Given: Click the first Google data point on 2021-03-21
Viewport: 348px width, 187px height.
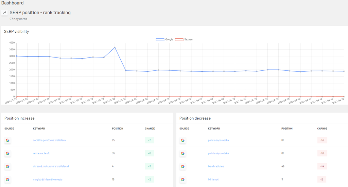Looking at the screenshot, I should click(x=17, y=56).
